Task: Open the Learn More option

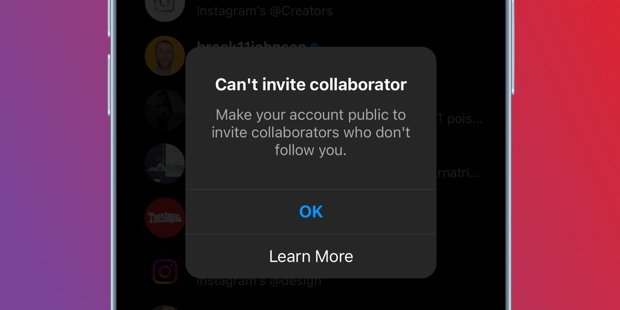Action: pyautogui.click(x=311, y=256)
